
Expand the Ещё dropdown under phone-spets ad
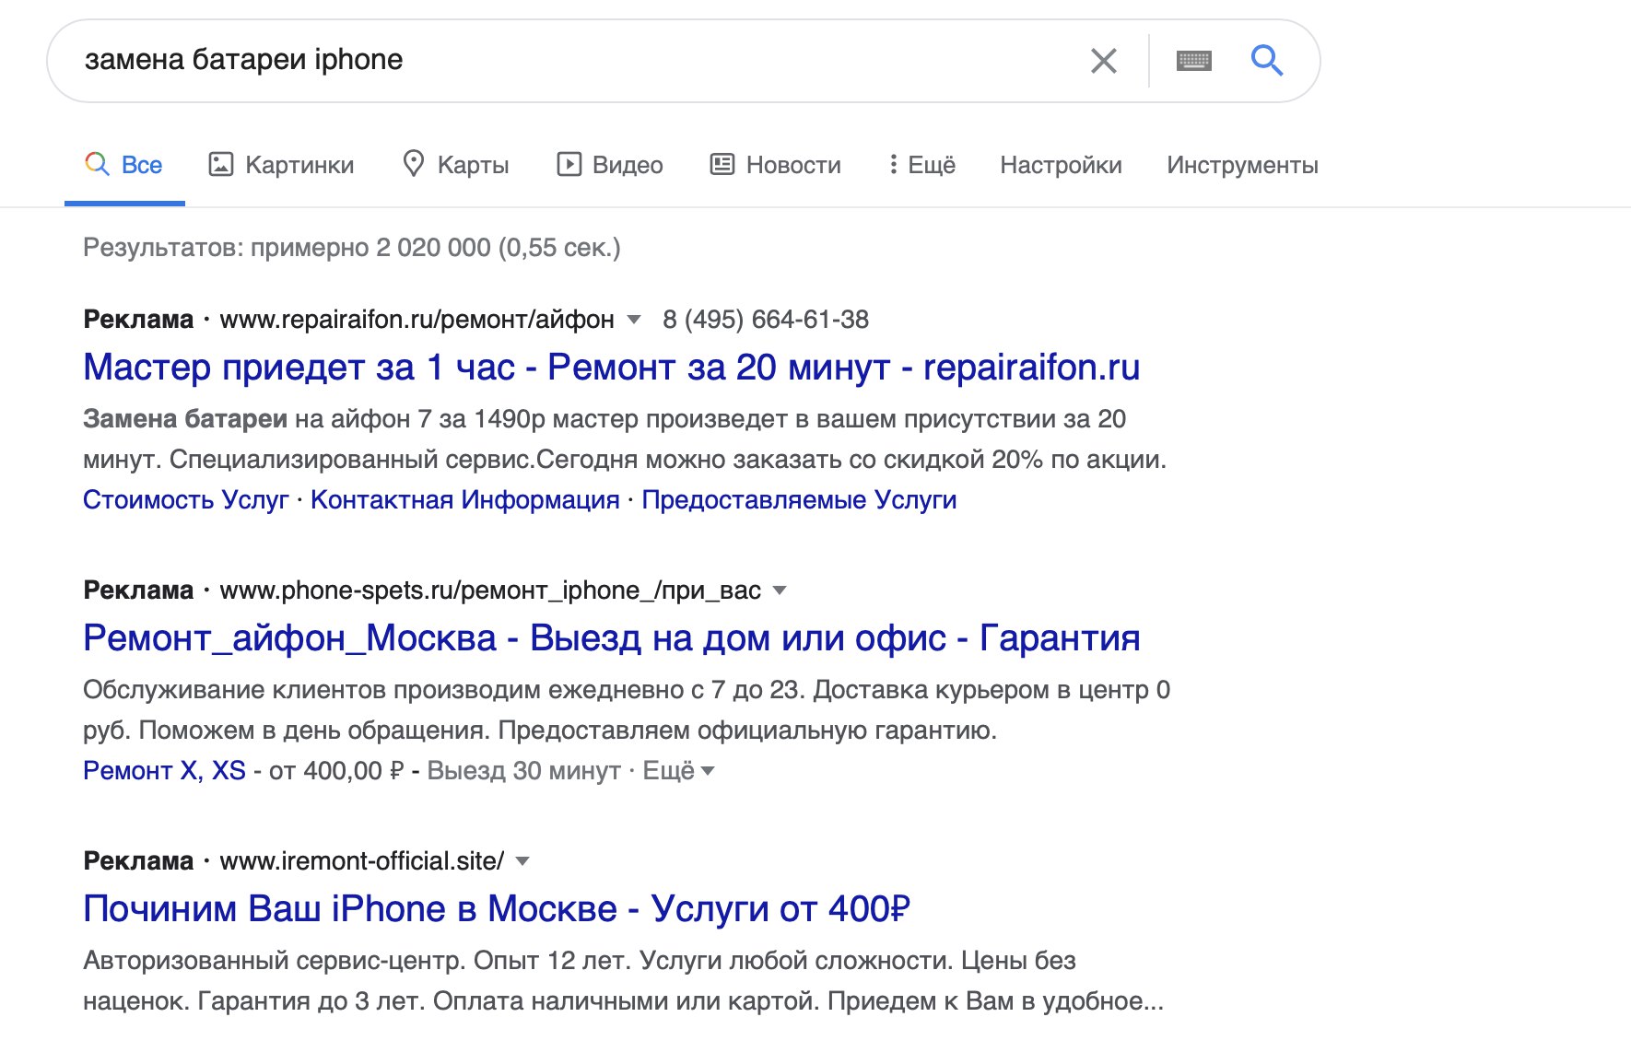pos(678,770)
